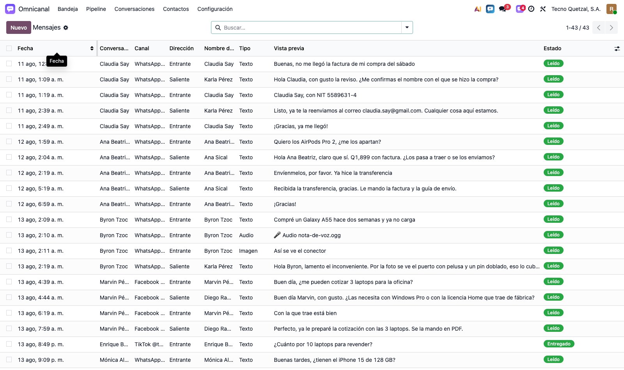Open purple chat icon with badge 4
Screen dimensions: 624x370
coord(519,9)
